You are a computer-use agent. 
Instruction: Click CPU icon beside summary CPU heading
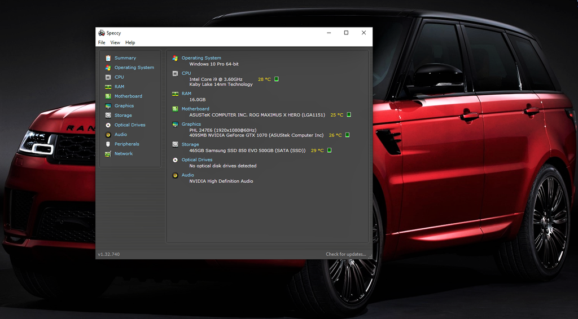click(175, 73)
